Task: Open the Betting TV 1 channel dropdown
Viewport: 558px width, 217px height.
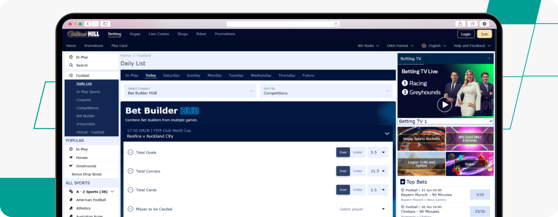Action: point(446,121)
